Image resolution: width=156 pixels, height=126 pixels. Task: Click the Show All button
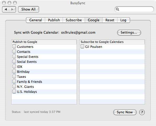(29, 9)
